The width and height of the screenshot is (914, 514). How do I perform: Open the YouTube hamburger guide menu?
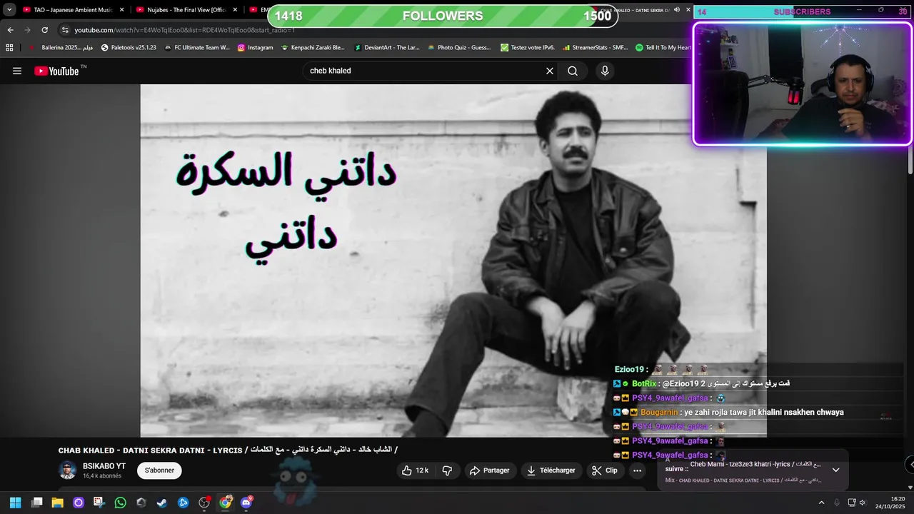17,71
